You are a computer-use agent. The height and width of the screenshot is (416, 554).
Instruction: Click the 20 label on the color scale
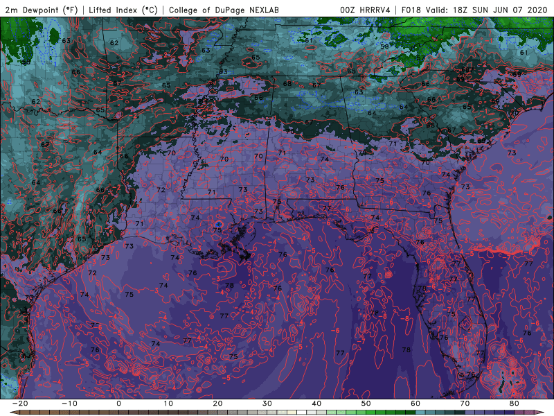click(217, 404)
